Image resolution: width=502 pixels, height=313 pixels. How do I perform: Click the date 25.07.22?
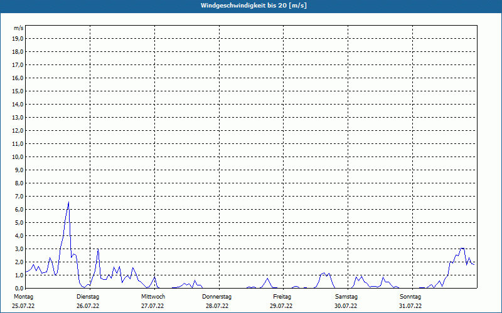click(x=23, y=306)
